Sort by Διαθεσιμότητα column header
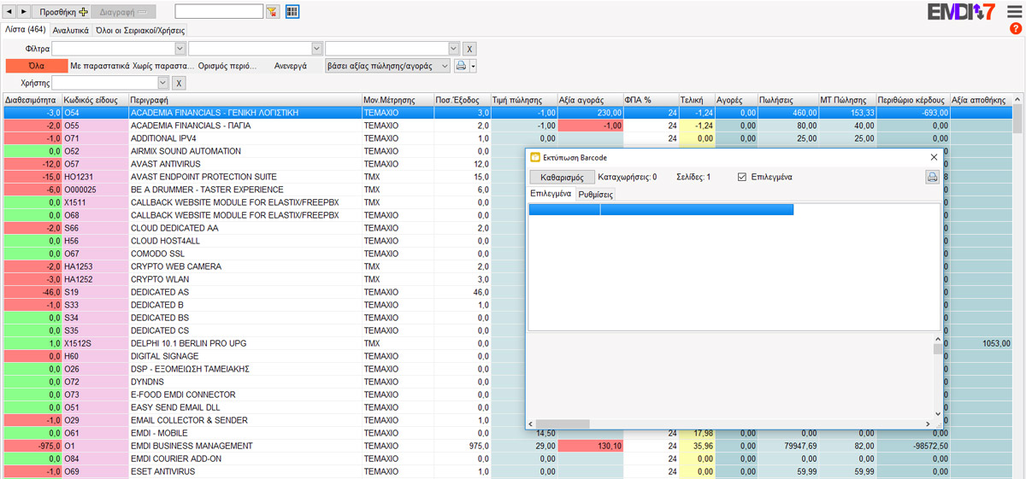This screenshot has height=479, width=1026. [x=31, y=100]
